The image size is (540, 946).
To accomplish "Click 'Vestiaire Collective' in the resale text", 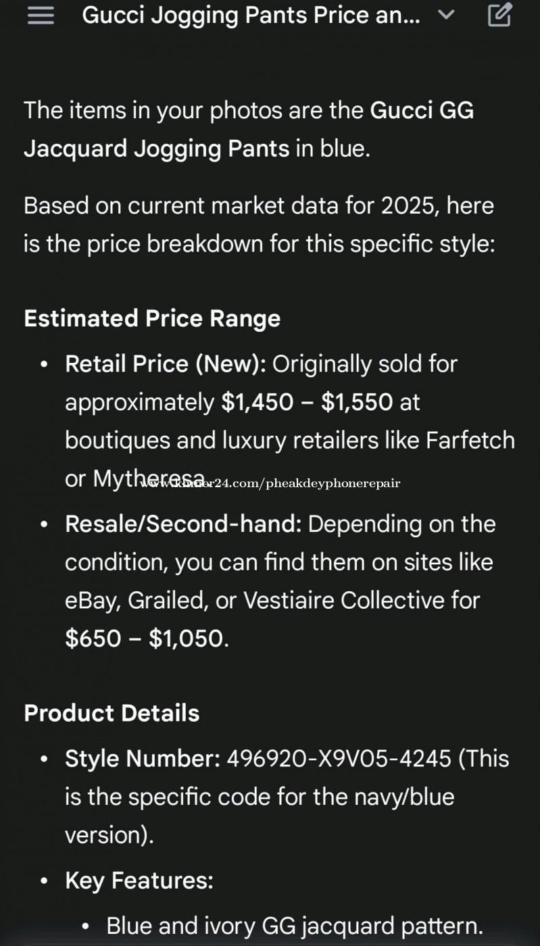I will 362,600.
